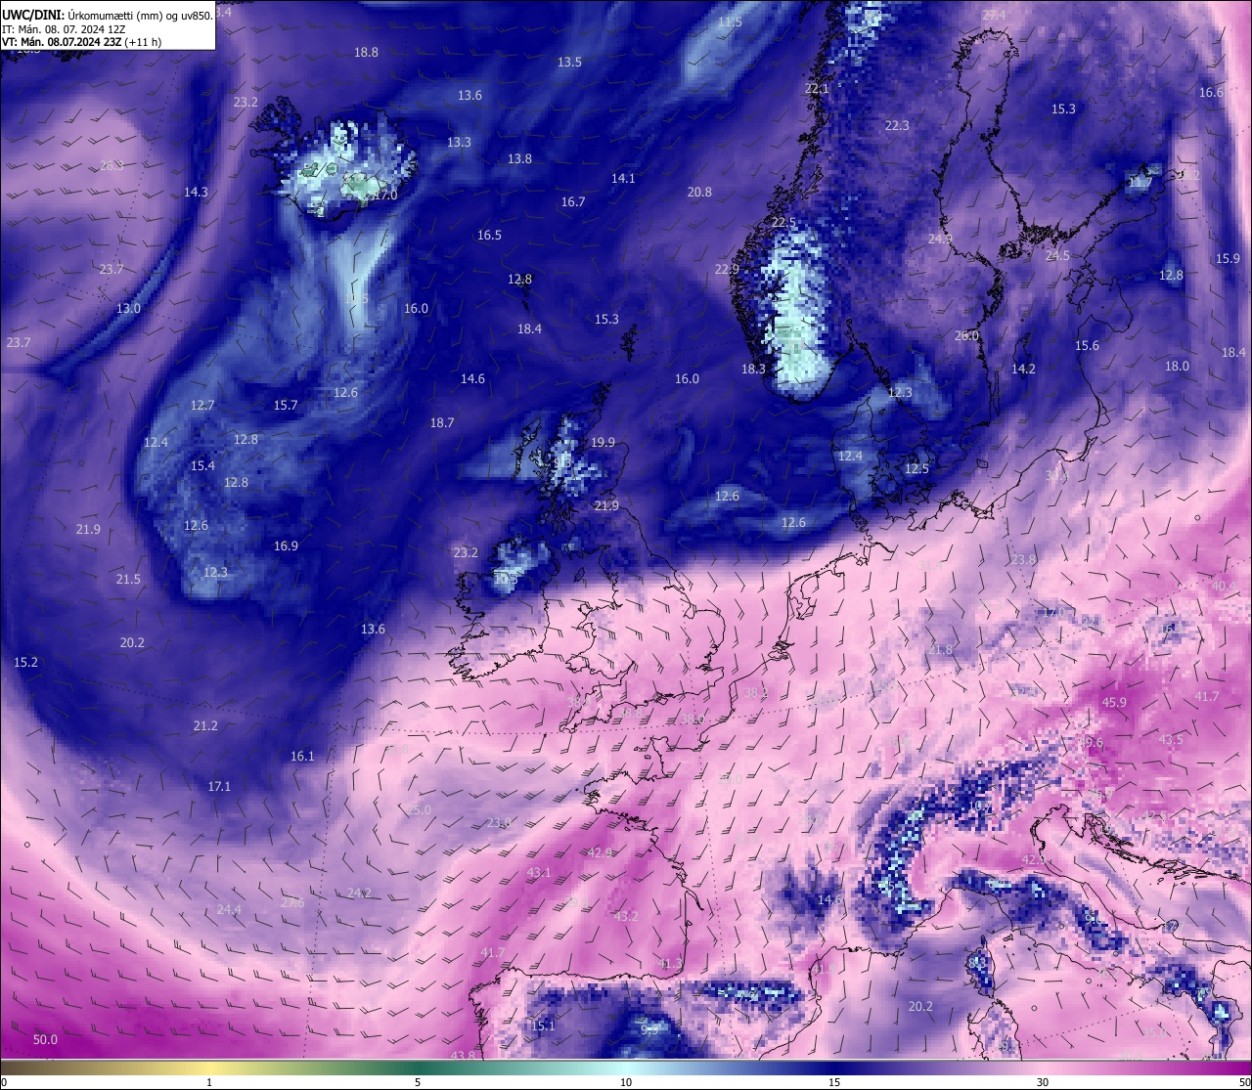Click the 15.2 value at the left edge
The image size is (1252, 1090).
25,662
